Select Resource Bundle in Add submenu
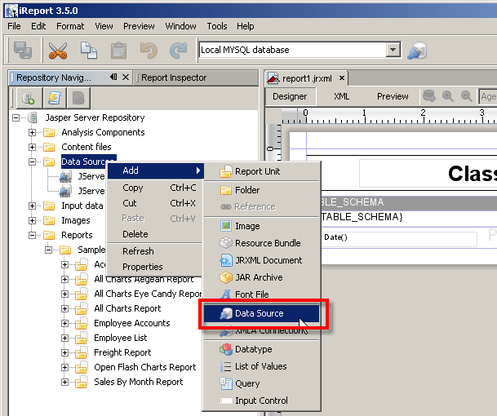The image size is (497, 416). pos(261,243)
